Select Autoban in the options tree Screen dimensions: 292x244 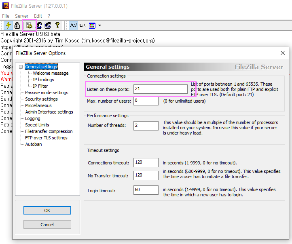click(x=34, y=144)
